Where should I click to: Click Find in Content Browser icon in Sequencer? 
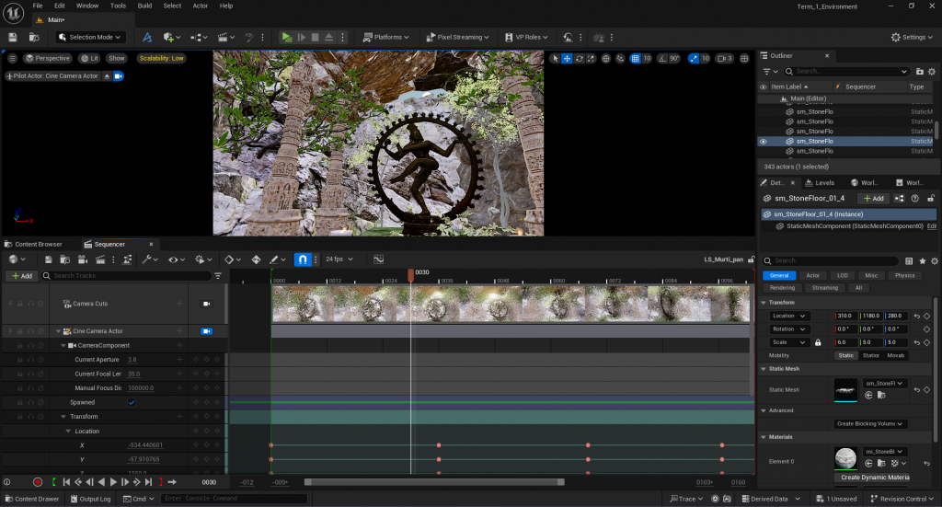(x=65, y=259)
